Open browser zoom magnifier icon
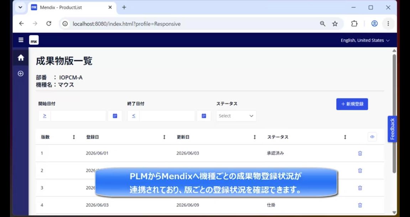This screenshot has width=410, height=217. click(323, 24)
